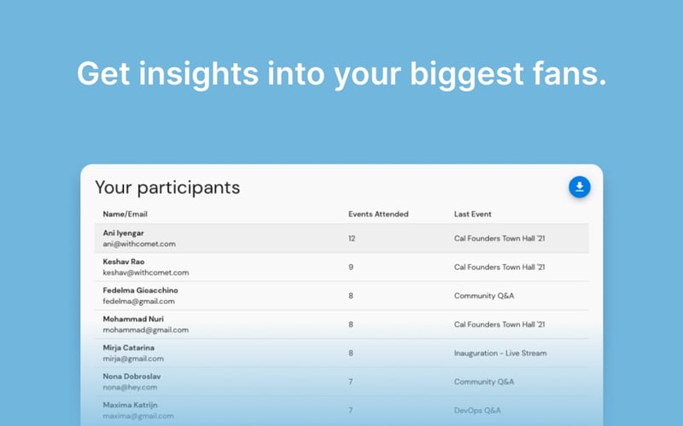Click the DevOps Q&A last event
Viewport: 683px width, 426px height.
(478, 410)
